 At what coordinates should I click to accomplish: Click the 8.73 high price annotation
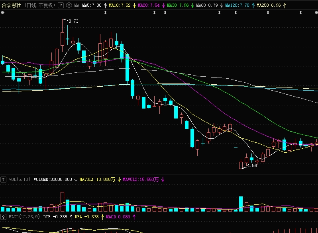(x=73, y=21)
